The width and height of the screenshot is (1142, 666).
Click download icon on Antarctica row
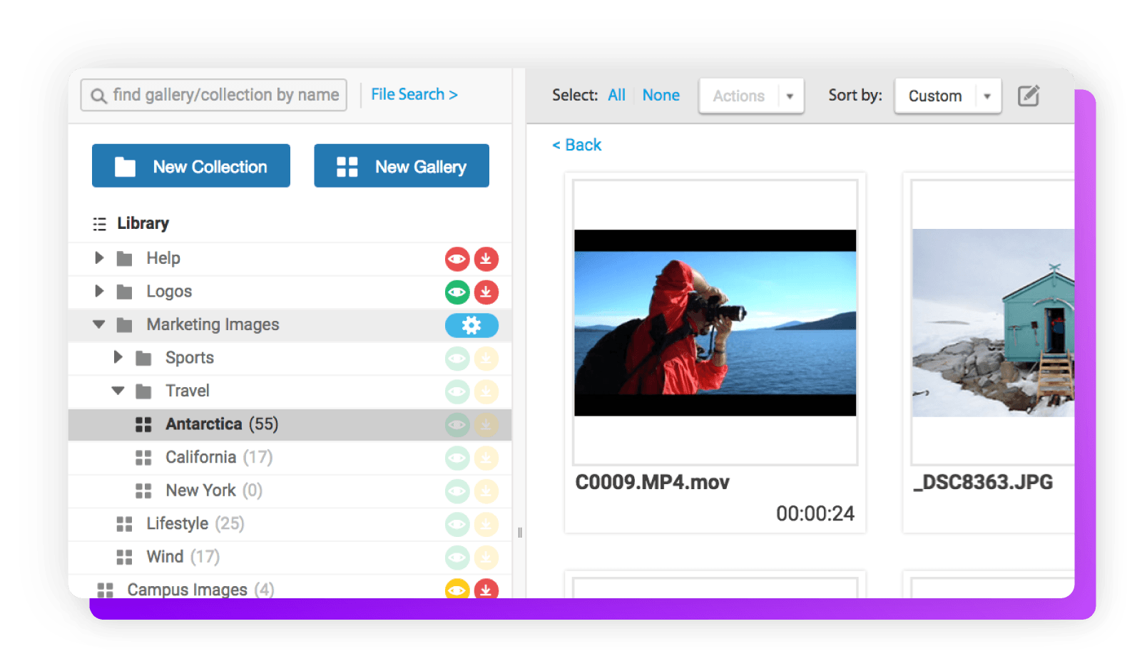tap(486, 425)
